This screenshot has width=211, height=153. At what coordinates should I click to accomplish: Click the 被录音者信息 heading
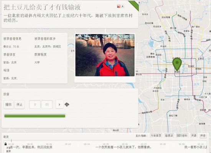(12, 39)
